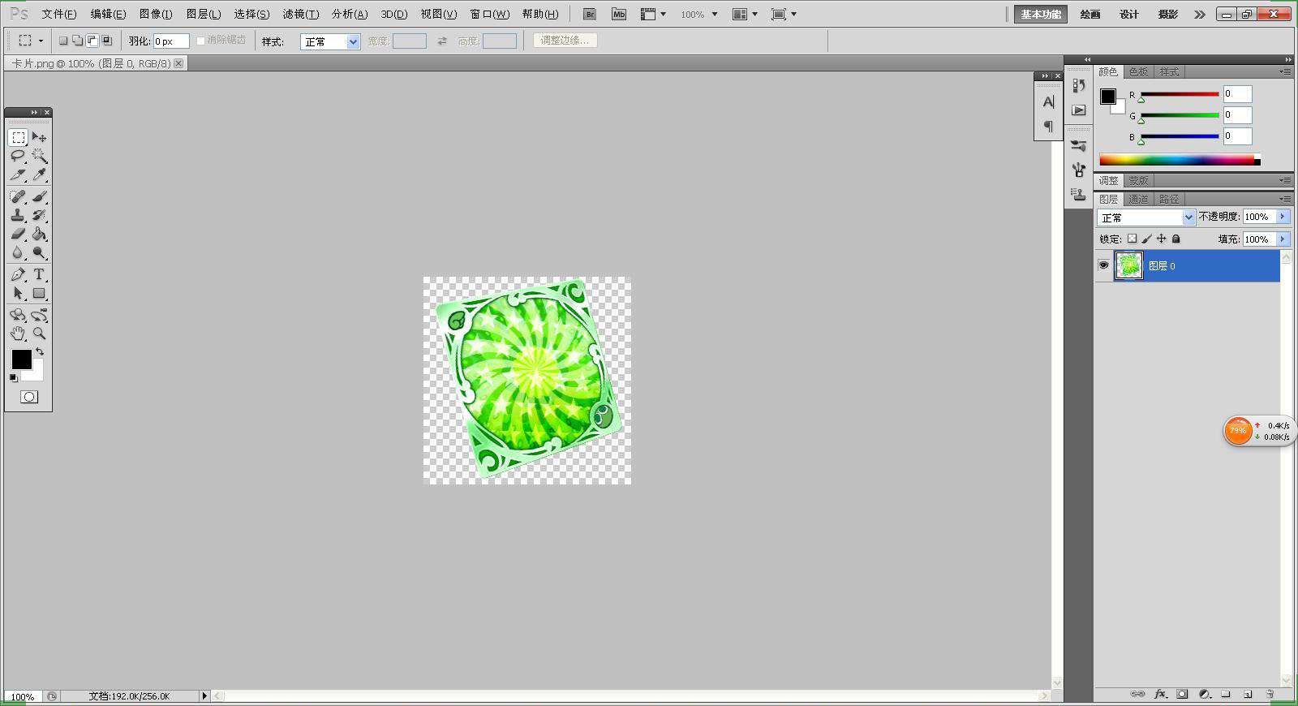Viewport: 1298px width, 706px height.
Task: Add a layer style with fx button
Action: [1160, 694]
